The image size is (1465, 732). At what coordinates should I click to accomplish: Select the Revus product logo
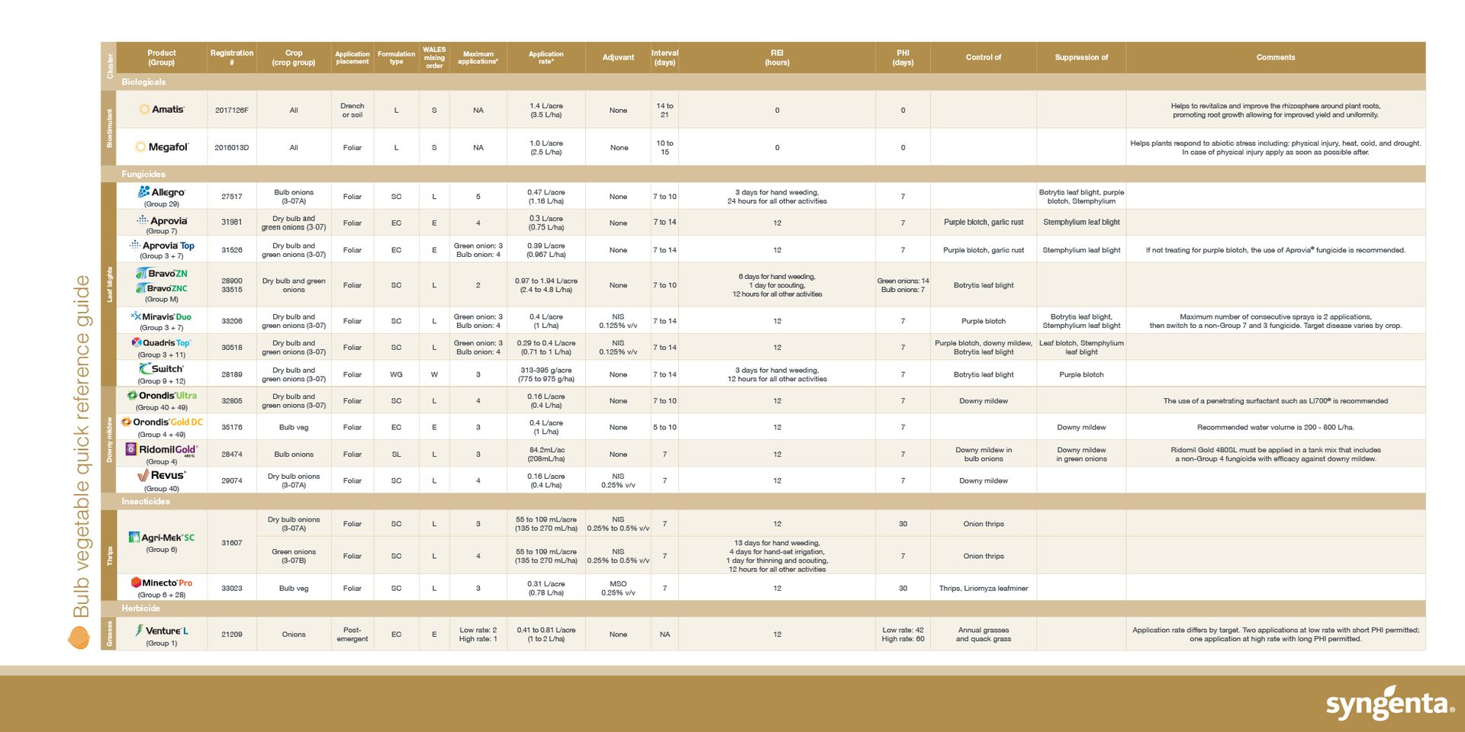(x=161, y=476)
